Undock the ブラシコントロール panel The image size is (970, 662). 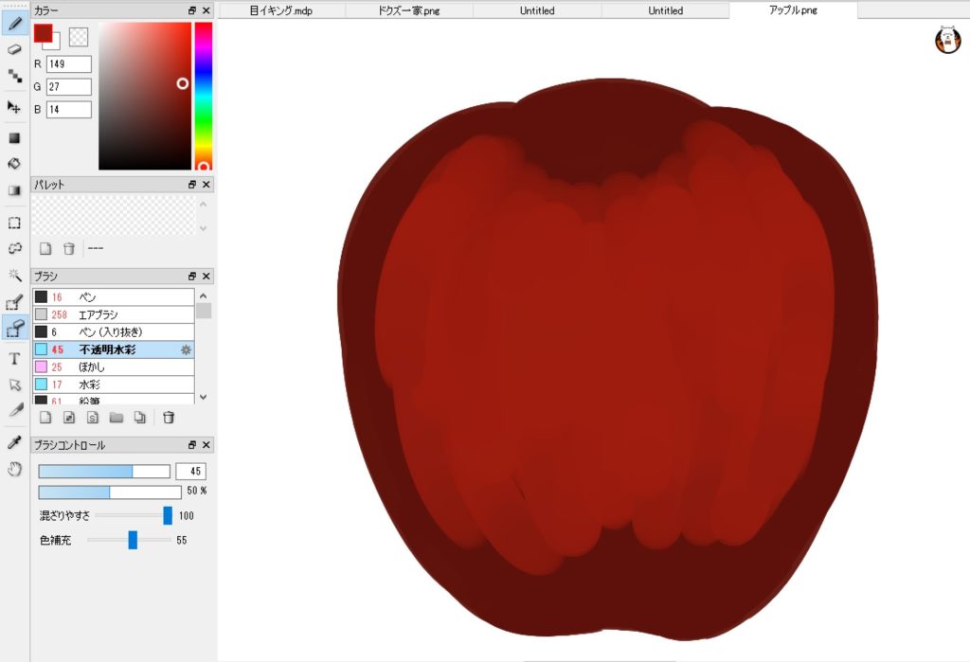pyautogui.click(x=192, y=445)
